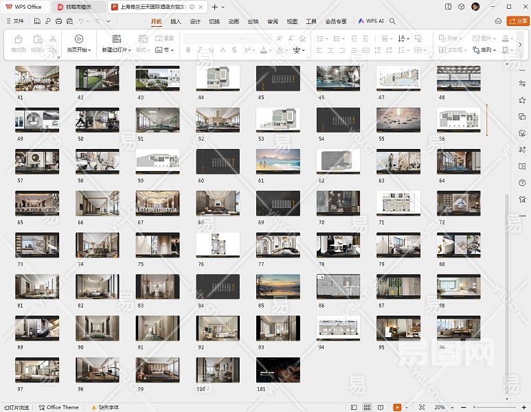Switch to the 设计 ribbon tab
Viewport: 531px width, 412px height.
tap(195, 21)
